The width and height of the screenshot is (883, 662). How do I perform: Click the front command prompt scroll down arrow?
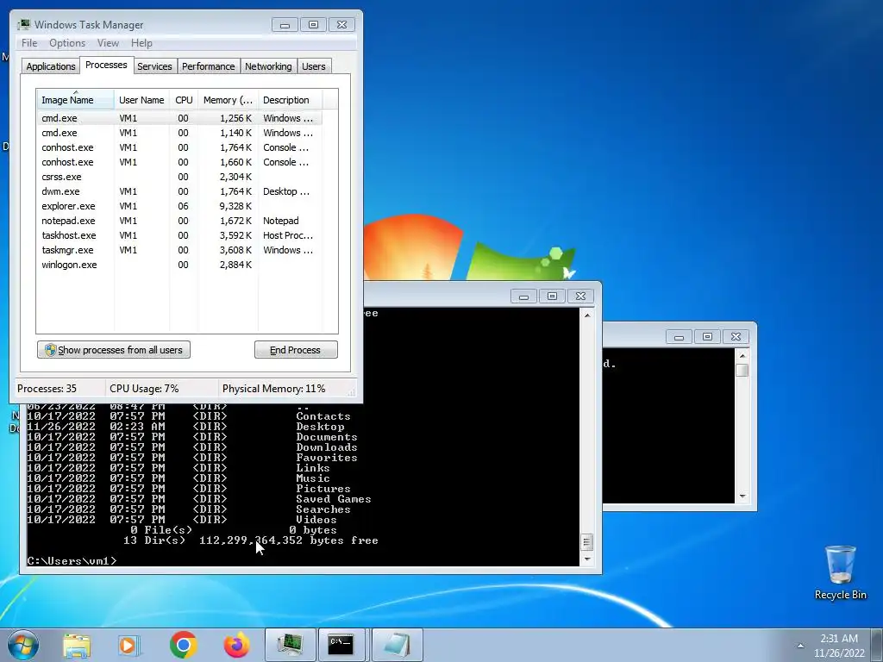tap(587, 559)
